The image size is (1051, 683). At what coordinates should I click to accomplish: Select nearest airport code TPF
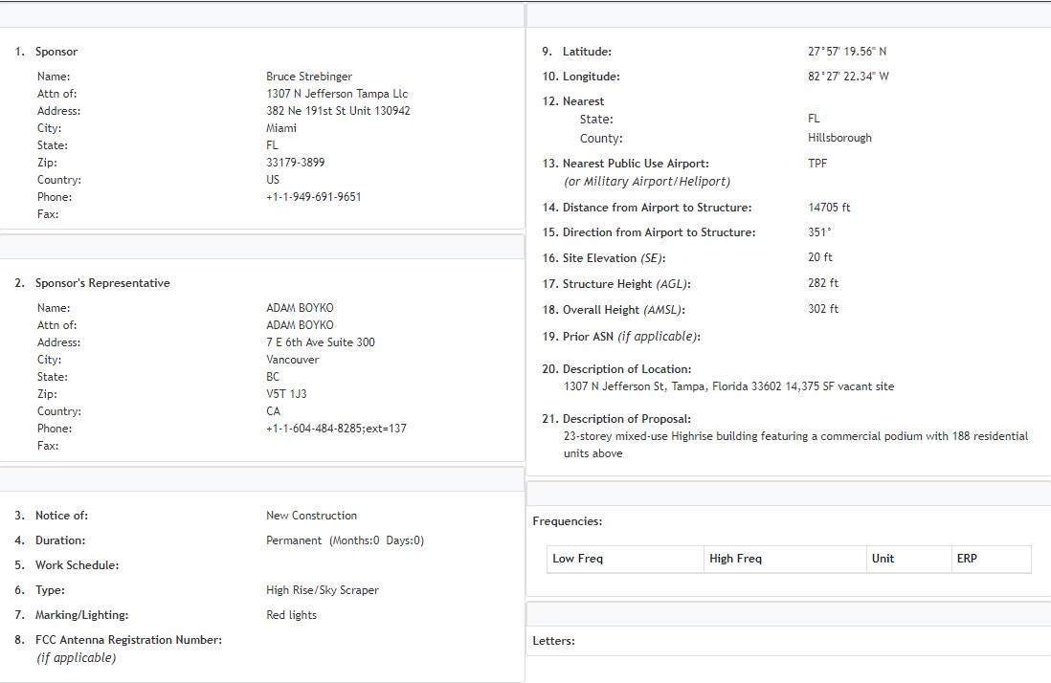(x=817, y=164)
